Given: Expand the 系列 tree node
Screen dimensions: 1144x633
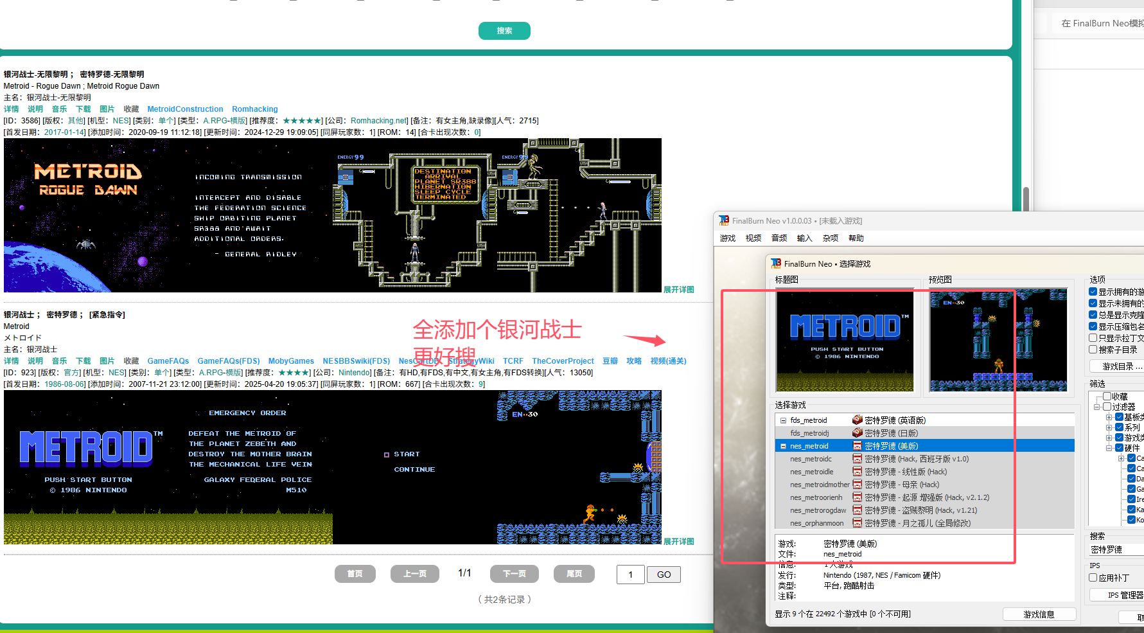Looking at the screenshot, I should pyautogui.click(x=1109, y=427).
